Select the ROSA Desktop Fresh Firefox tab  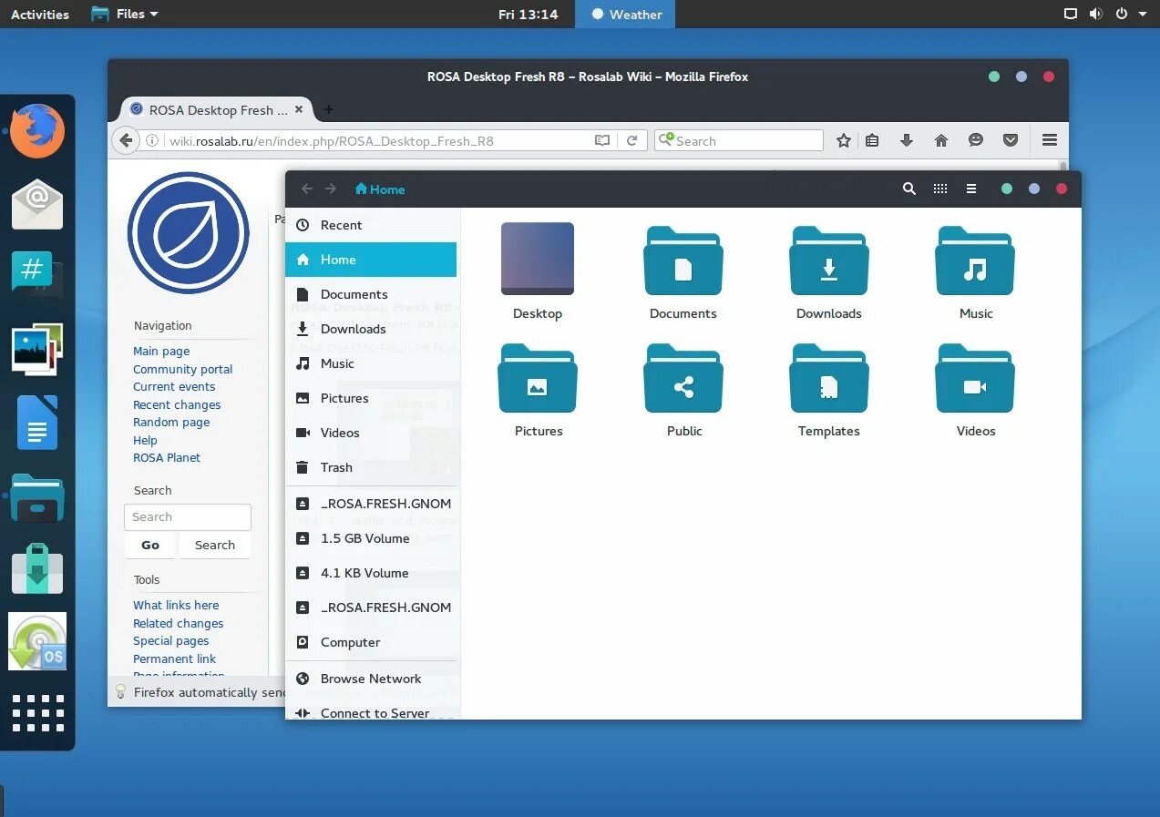click(217, 109)
